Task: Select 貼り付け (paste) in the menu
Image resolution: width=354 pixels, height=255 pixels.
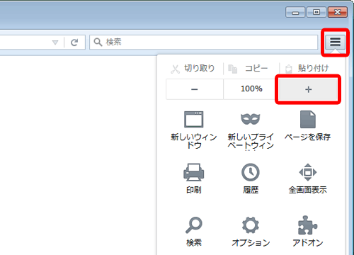Action: tap(307, 69)
